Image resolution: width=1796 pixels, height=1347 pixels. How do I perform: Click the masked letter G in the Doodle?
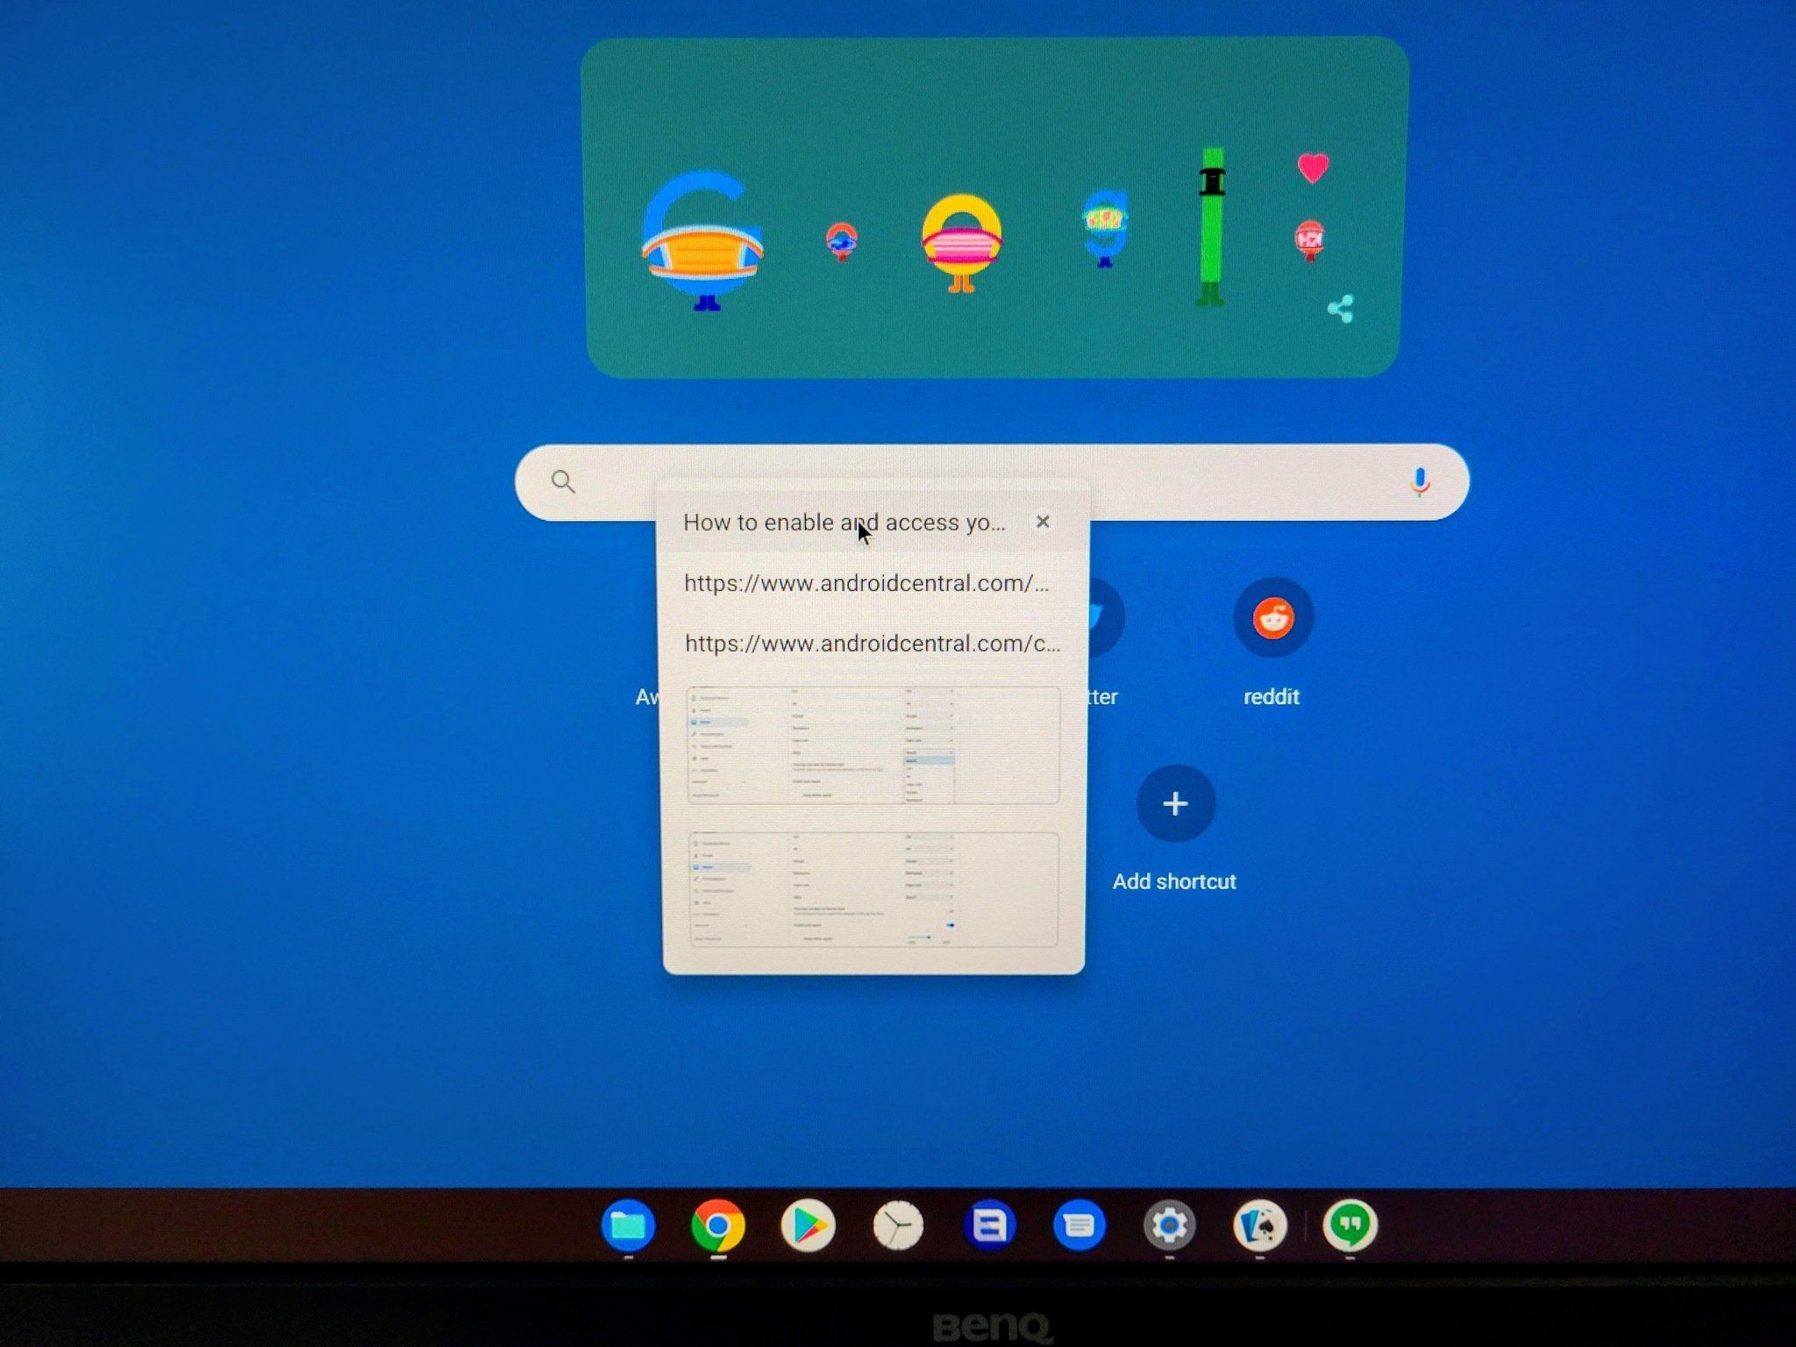click(x=702, y=241)
